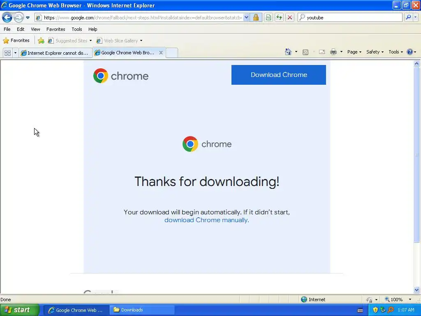Open the Help question mark icon

411,52
